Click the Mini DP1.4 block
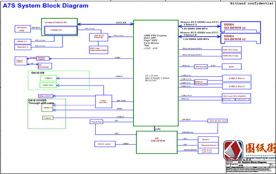 pyautogui.click(x=23, y=47)
